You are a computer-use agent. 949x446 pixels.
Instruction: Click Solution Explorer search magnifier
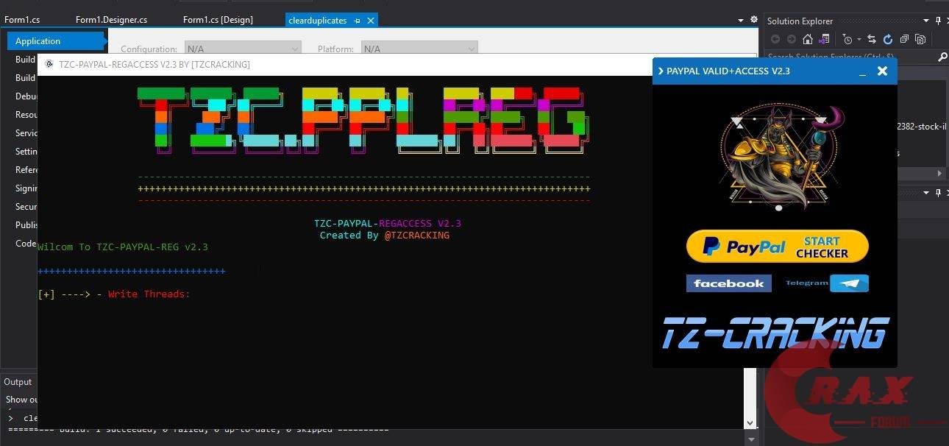click(x=942, y=57)
